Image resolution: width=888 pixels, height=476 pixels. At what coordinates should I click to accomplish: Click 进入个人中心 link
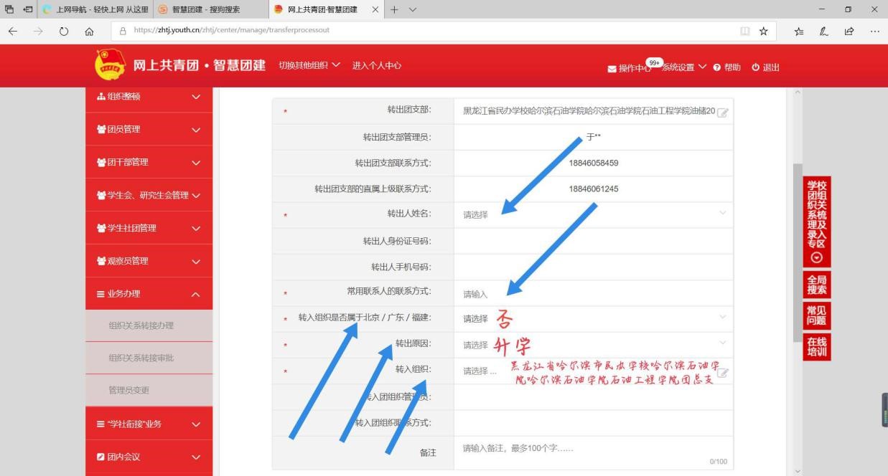[x=377, y=66]
